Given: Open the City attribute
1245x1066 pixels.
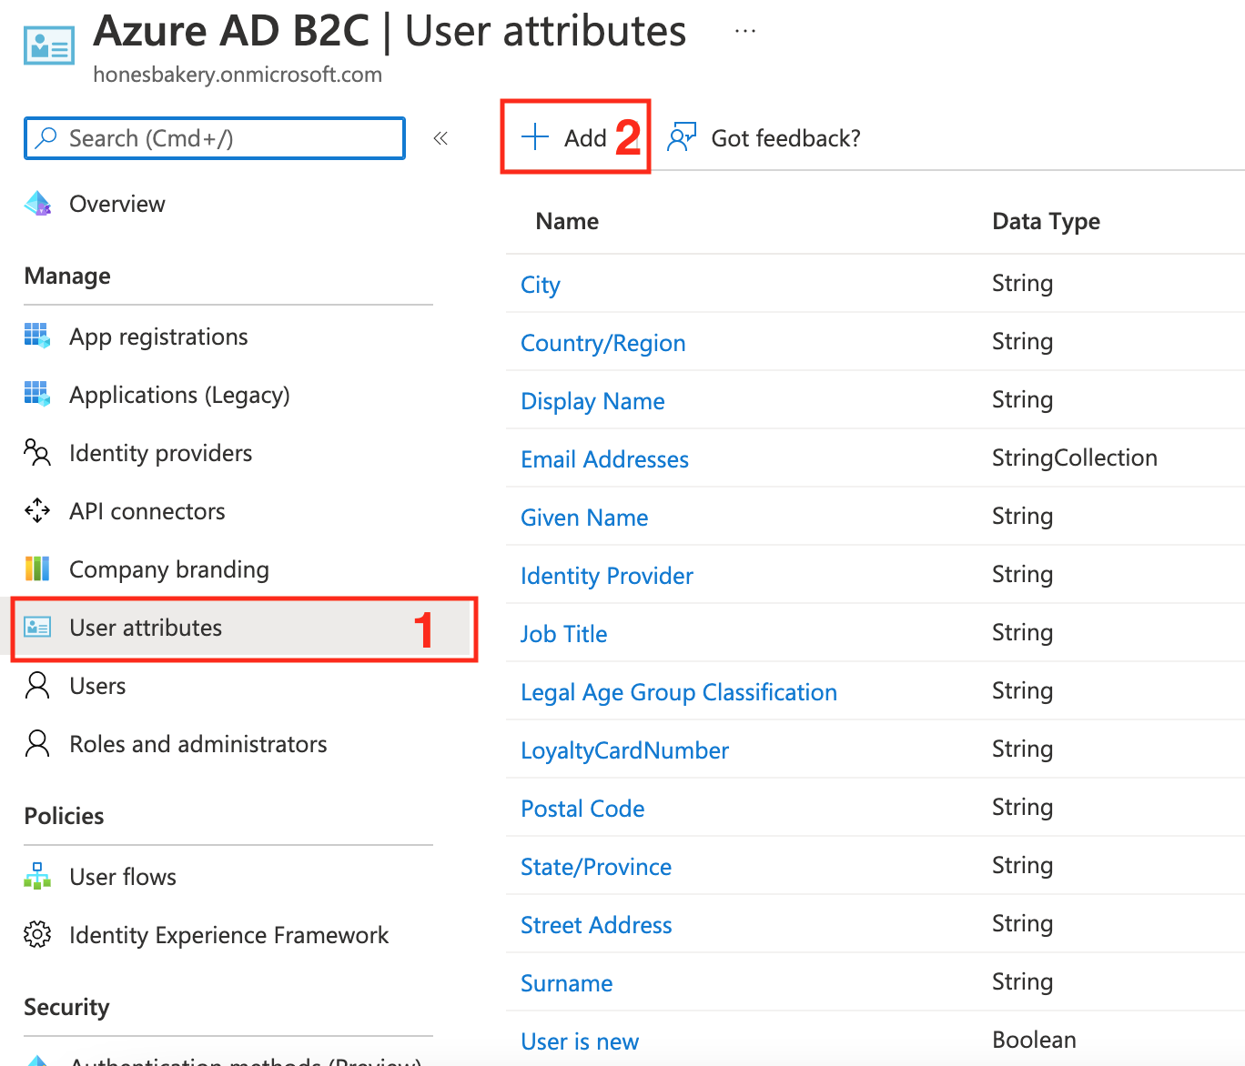Looking at the screenshot, I should [540, 285].
